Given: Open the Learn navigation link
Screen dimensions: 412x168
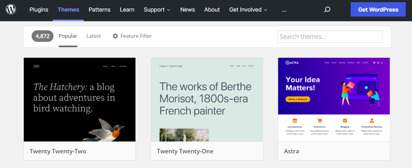Looking at the screenshot, I should [127, 10].
